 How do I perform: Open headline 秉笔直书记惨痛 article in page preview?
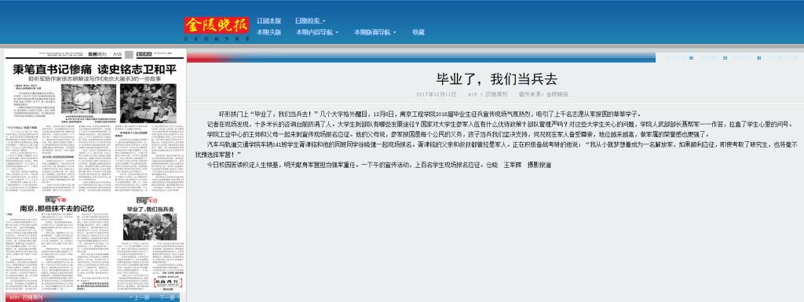click(94, 68)
